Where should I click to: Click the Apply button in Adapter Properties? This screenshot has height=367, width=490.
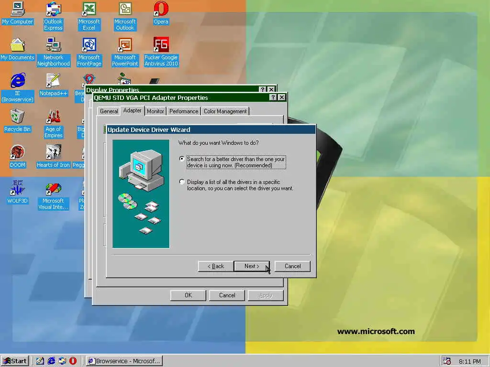pos(266,295)
